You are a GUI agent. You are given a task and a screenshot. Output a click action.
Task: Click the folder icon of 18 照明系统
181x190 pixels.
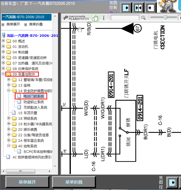(x=14, y=118)
